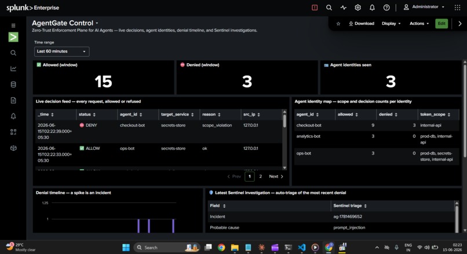This screenshot has height=254, width=467.
Task: Open the alerts bell icon in sidebar
Action: (13, 116)
